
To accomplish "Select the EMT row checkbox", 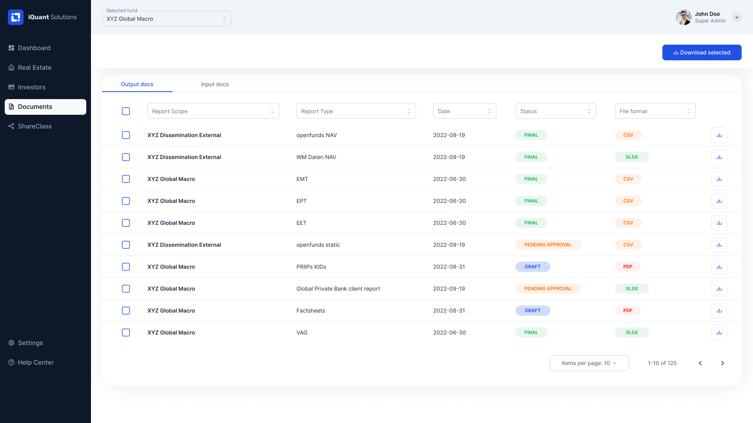I will coord(126,179).
